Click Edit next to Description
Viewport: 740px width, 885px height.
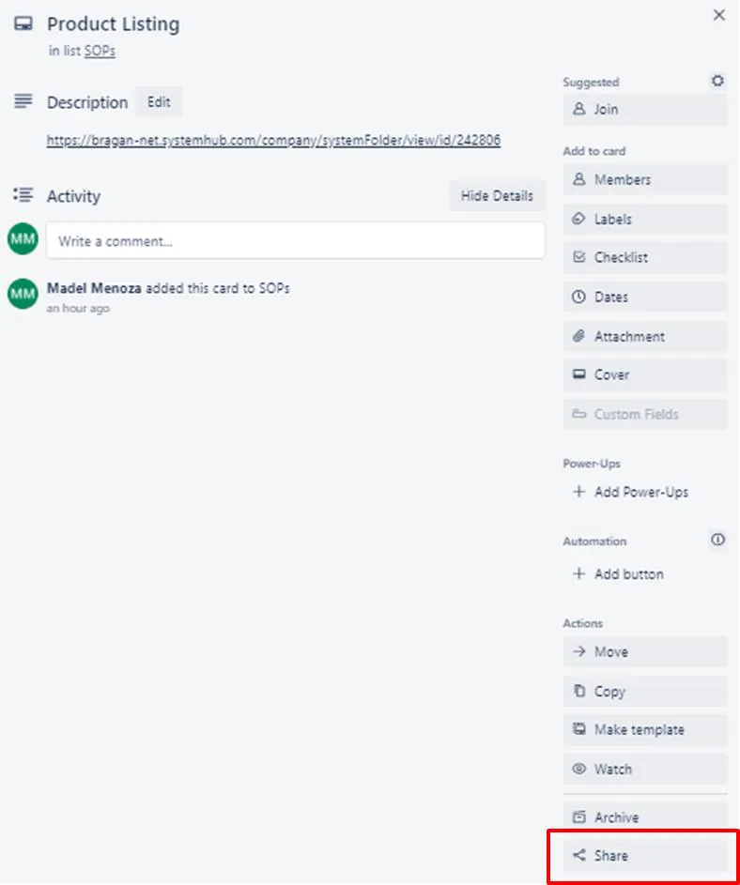coord(159,102)
